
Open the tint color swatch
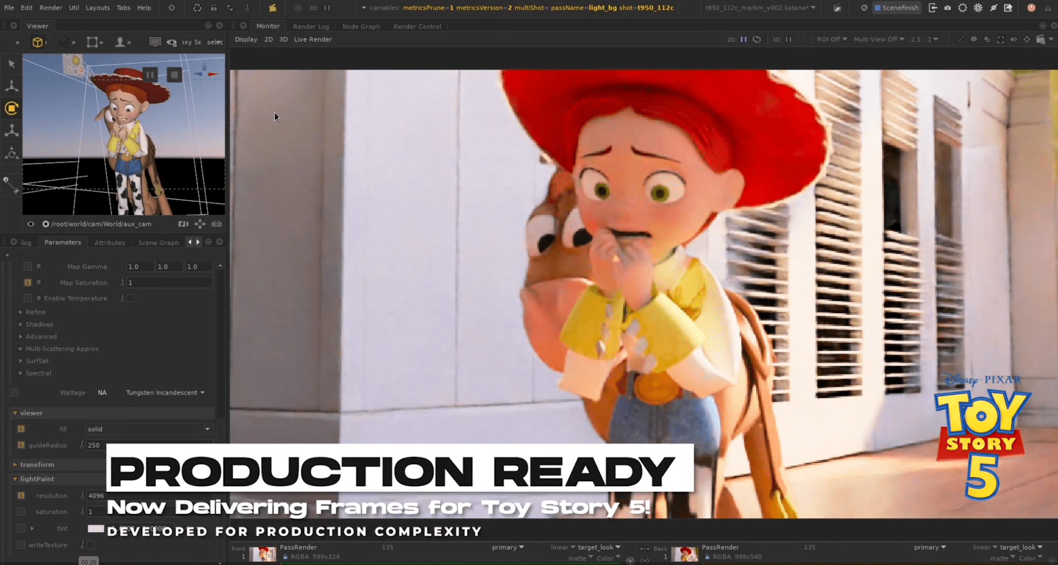pyautogui.click(x=97, y=528)
